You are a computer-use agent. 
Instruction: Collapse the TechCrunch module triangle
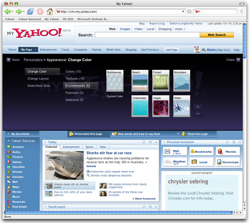pyautogui.click(x=46, y=206)
